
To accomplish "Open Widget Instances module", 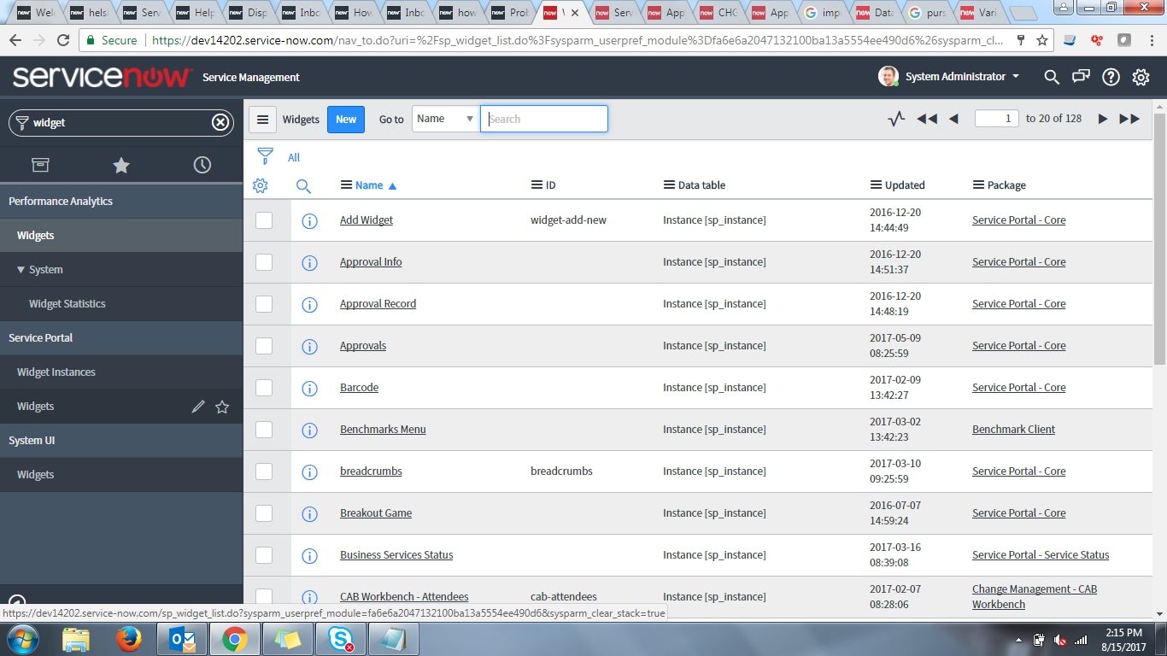I will (121, 372).
